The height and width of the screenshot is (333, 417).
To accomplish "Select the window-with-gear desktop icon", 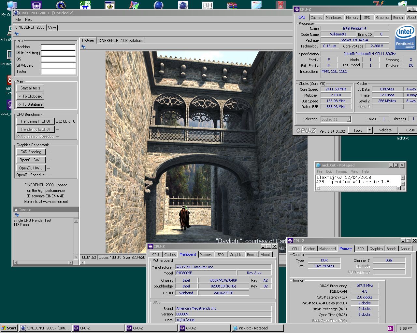I will click(x=110, y=5).
